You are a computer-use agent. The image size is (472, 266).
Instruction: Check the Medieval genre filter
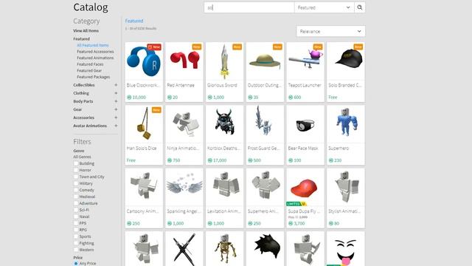tap(76, 197)
